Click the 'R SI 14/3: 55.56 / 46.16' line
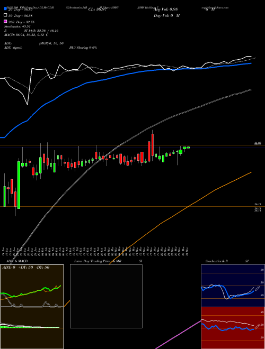The image size is (265, 349). [31, 31]
